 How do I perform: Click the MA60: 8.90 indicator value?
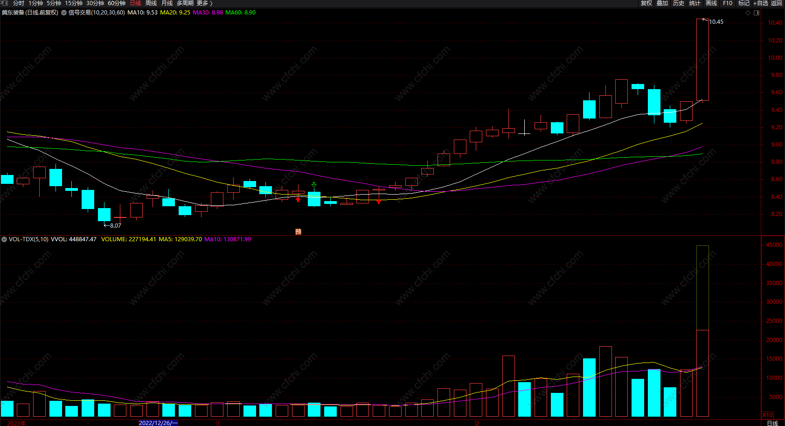(x=240, y=13)
